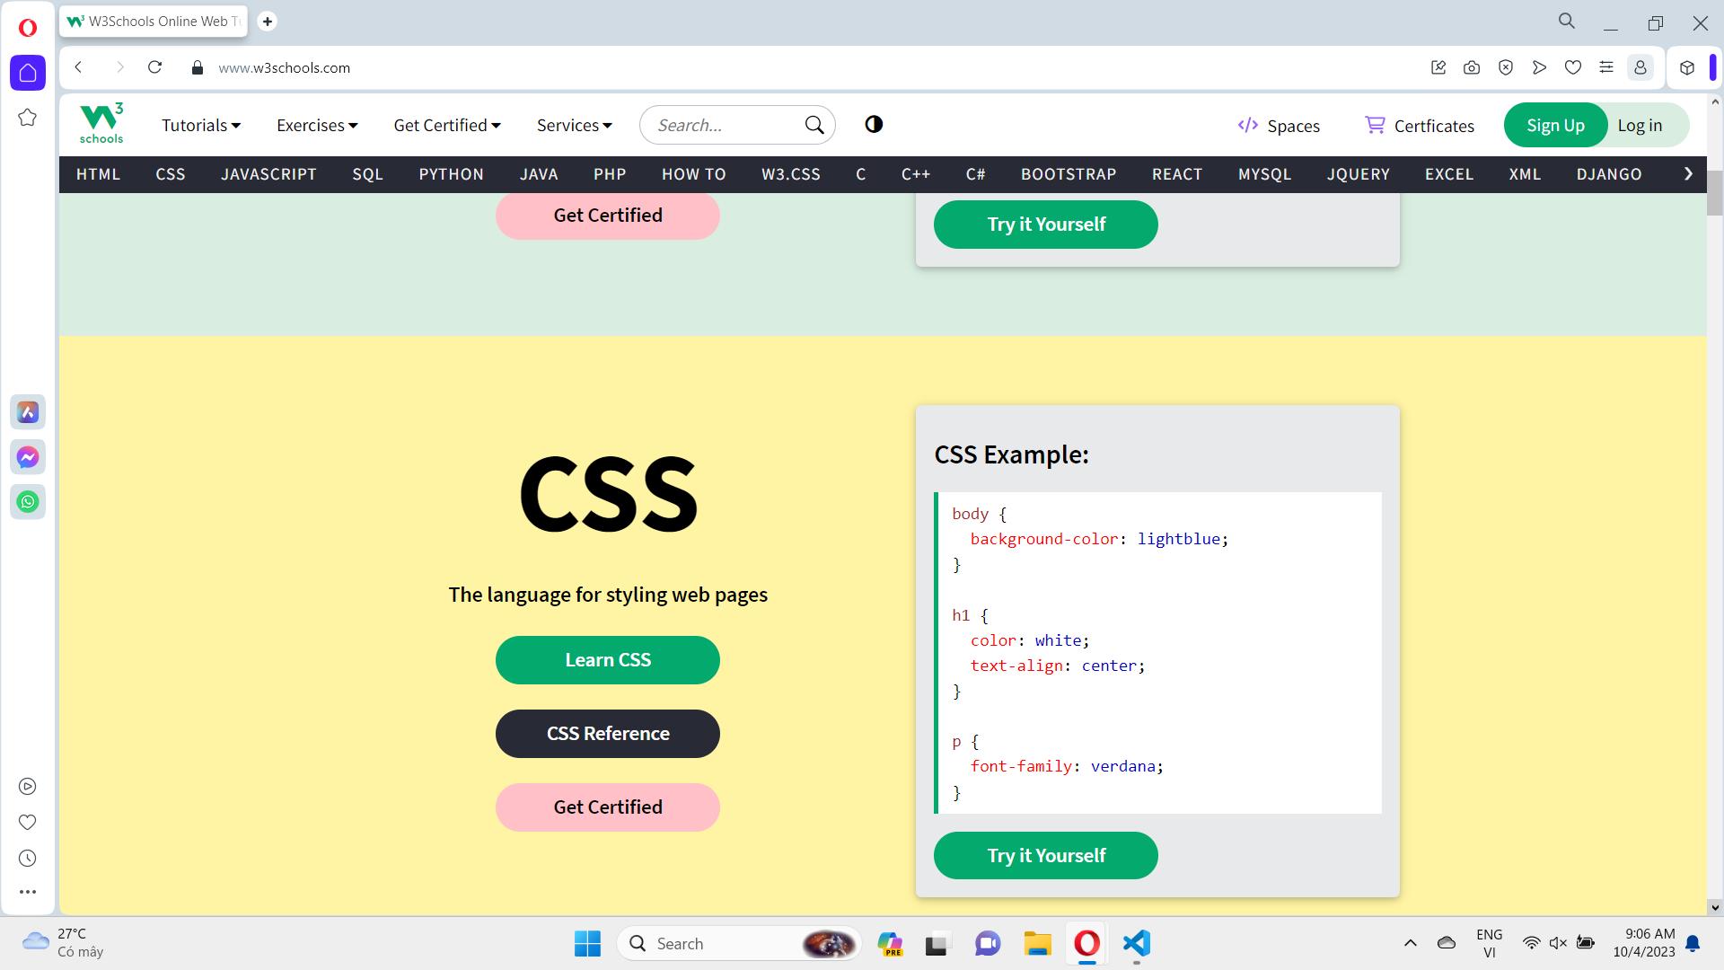Open Spaces link
Screen dimensions: 1724x970
pos(1279,126)
